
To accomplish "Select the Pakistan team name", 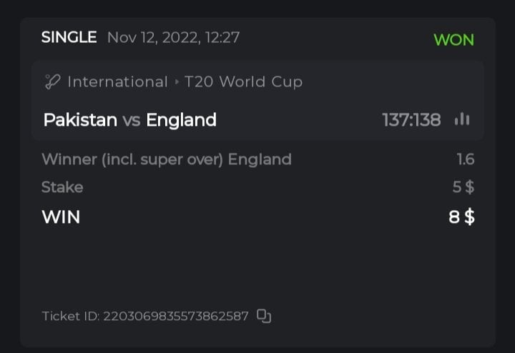I will 80,119.
